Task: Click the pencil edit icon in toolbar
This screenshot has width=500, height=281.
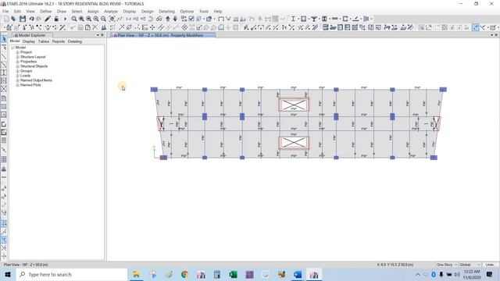Action: click(48, 19)
